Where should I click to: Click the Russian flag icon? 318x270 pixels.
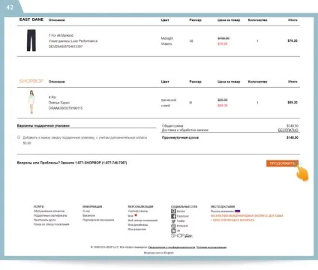[x=238, y=211]
